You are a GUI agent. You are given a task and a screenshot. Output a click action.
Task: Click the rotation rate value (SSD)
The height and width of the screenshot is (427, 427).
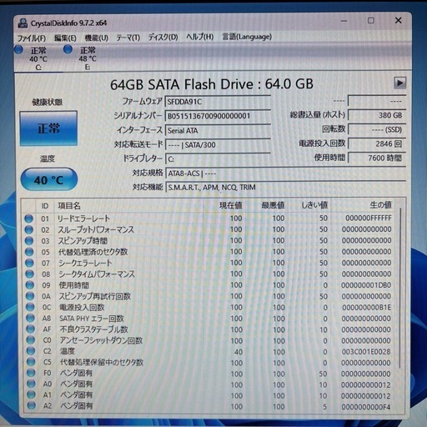click(x=377, y=129)
